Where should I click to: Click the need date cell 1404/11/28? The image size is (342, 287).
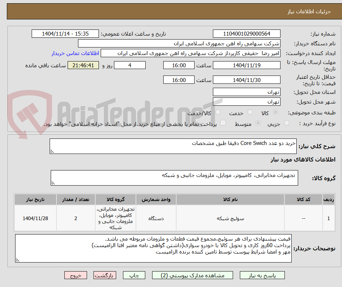(x=35, y=218)
